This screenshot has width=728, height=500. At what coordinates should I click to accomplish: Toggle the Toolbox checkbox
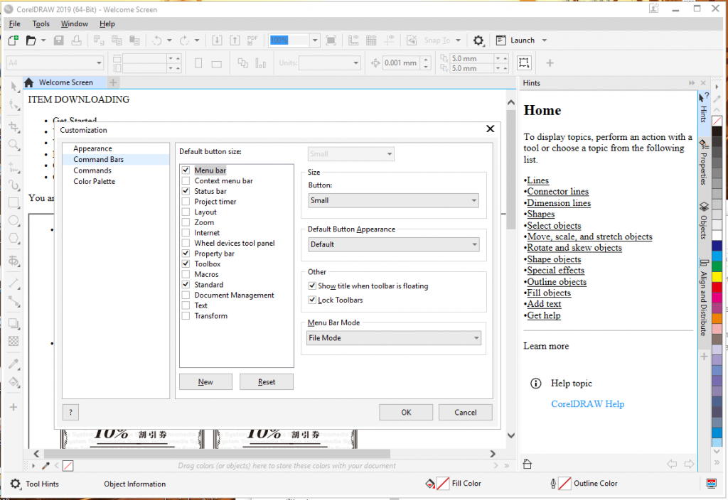click(x=186, y=263)
